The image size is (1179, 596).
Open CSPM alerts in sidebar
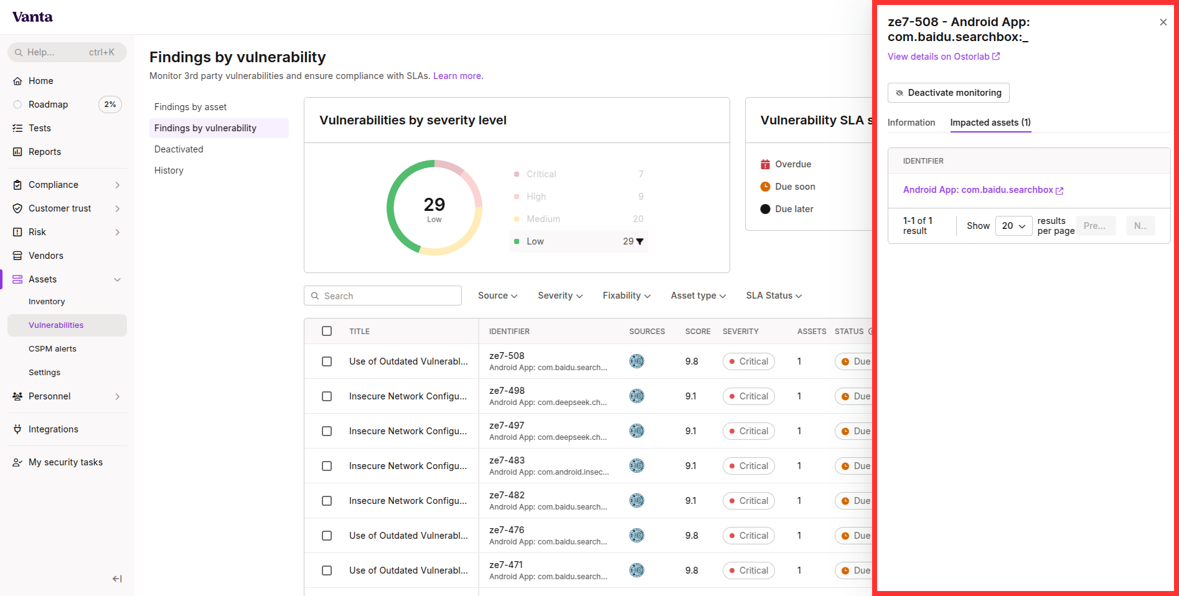pyautogui.click(x=52, y=349)
